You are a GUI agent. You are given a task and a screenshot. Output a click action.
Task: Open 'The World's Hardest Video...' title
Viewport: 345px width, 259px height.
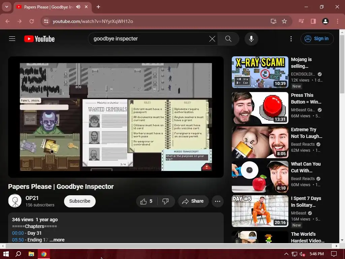[x=308, y=237]
